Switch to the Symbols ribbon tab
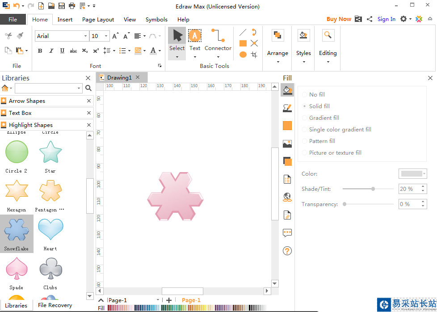The image size is (437, 312). [x=156, y=20]
